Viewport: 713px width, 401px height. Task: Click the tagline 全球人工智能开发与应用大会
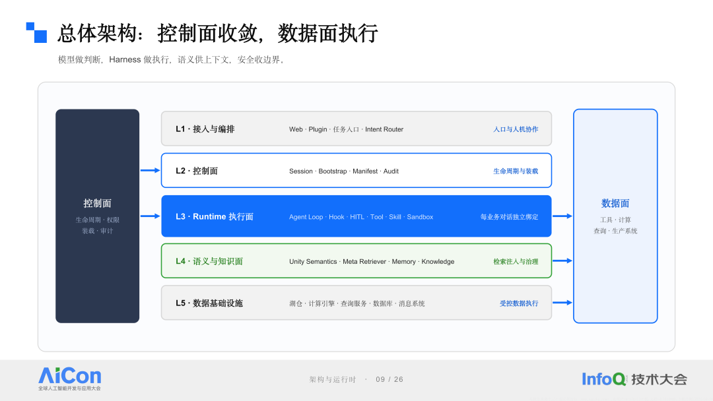coord(69,388)
